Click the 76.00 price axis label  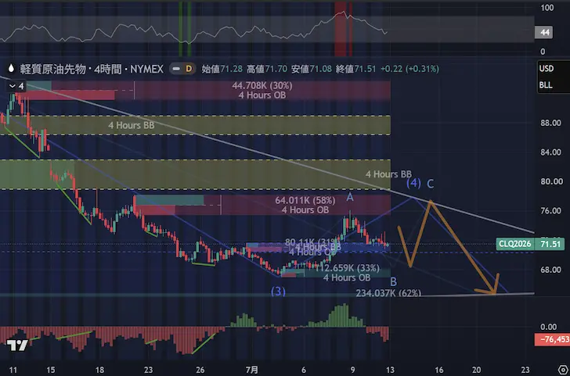pyautogui.click(x=550, y=211)
